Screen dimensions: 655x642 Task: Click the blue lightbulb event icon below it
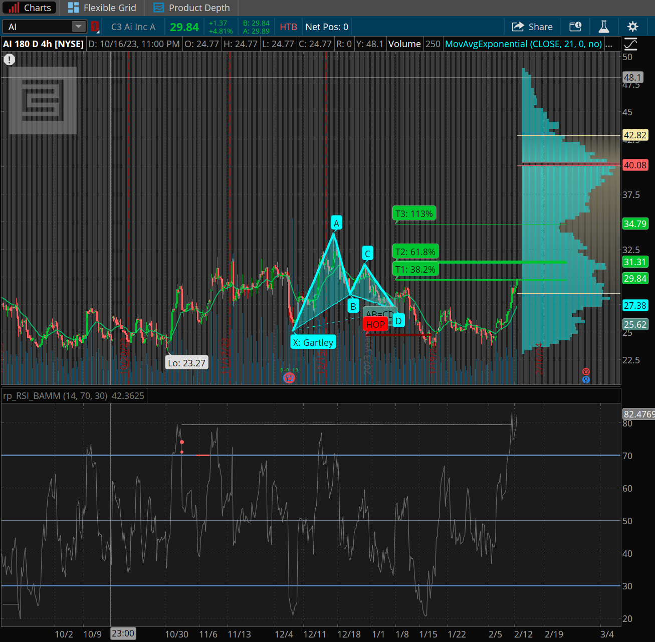586,380
